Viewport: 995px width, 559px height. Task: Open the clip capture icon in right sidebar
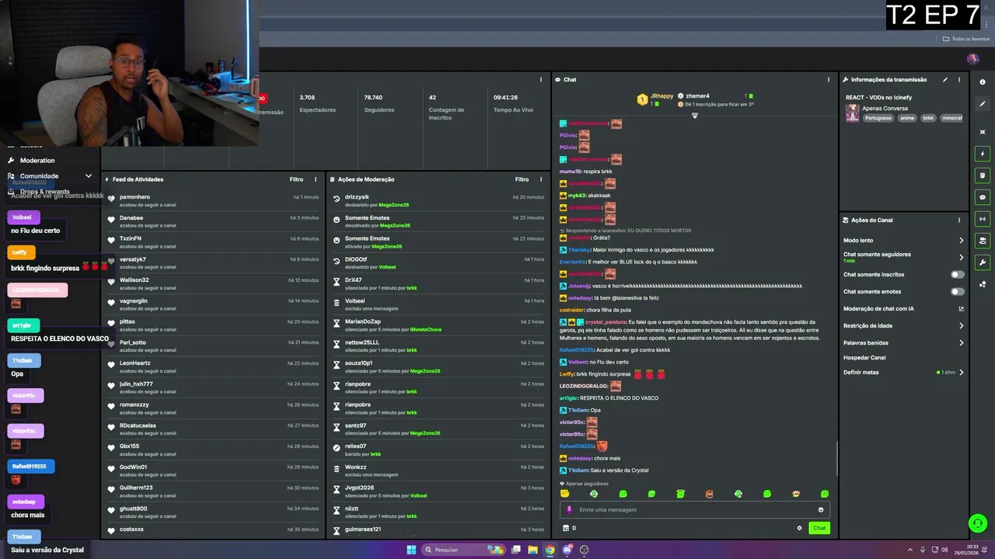click(x=983, y=132)
